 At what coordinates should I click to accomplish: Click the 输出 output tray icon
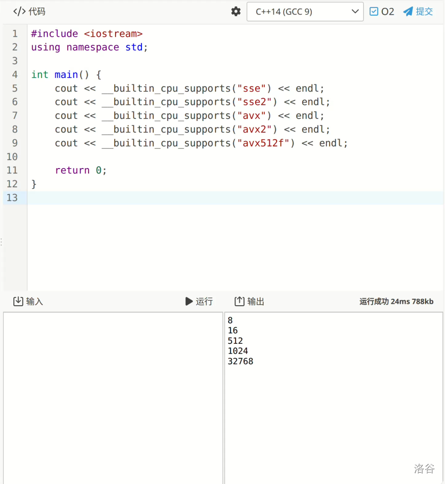[240, 301]
